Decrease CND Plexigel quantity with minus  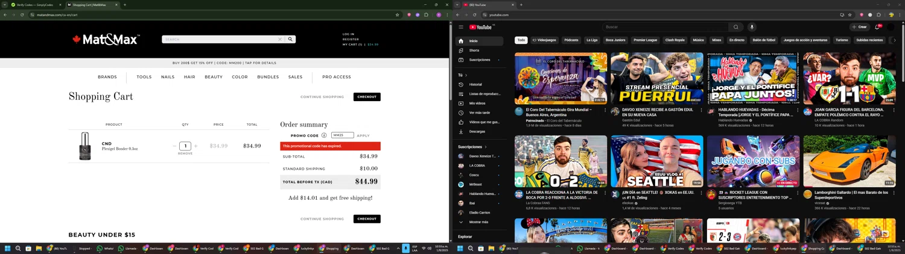tap(174, 146)
